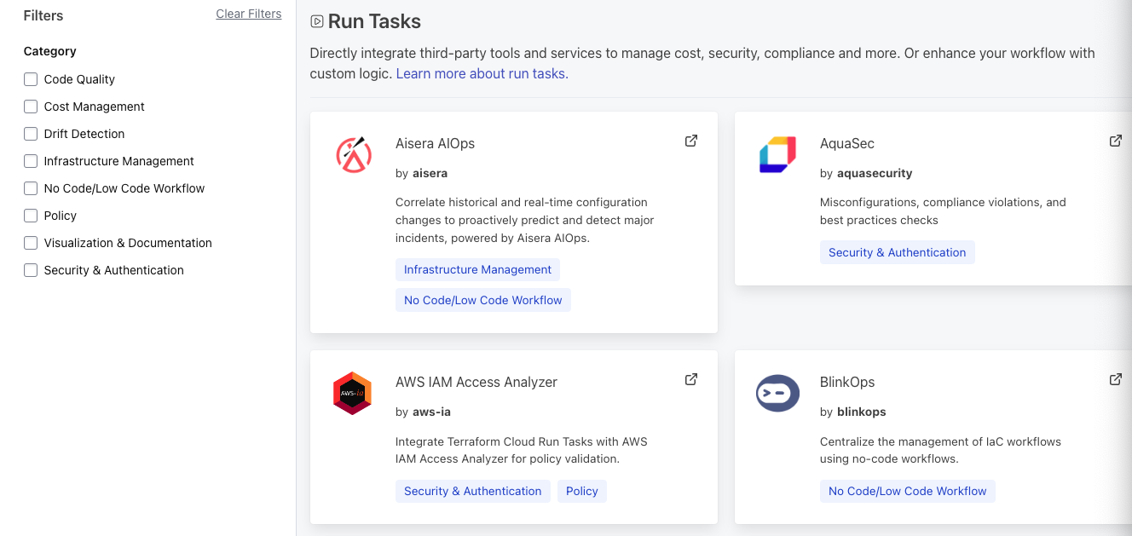Click the AWS IAM Access Analyzer logo
The image size is (1132, 536).
click(x=352, y=393)
